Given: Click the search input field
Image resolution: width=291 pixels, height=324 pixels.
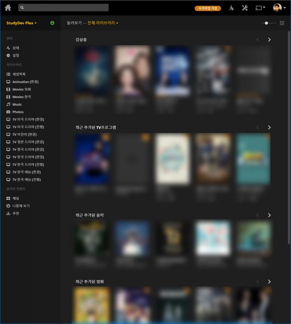Looking at the screenshot, I should click(x=63, y=8).
